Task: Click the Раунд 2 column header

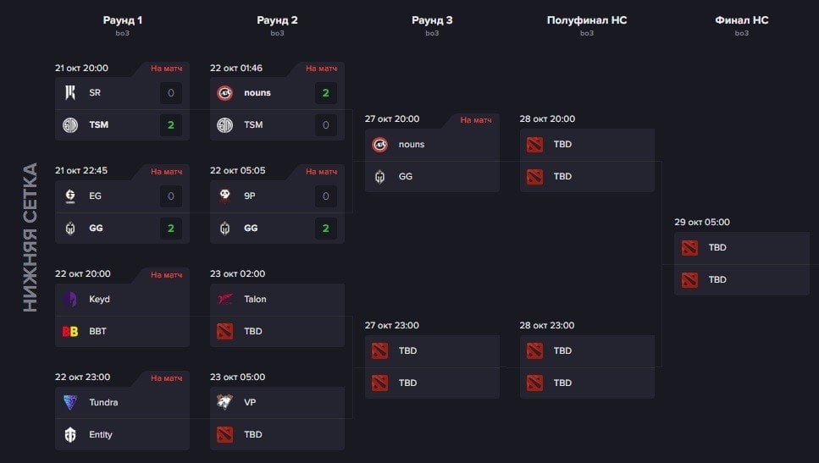Action: [277, 20]
